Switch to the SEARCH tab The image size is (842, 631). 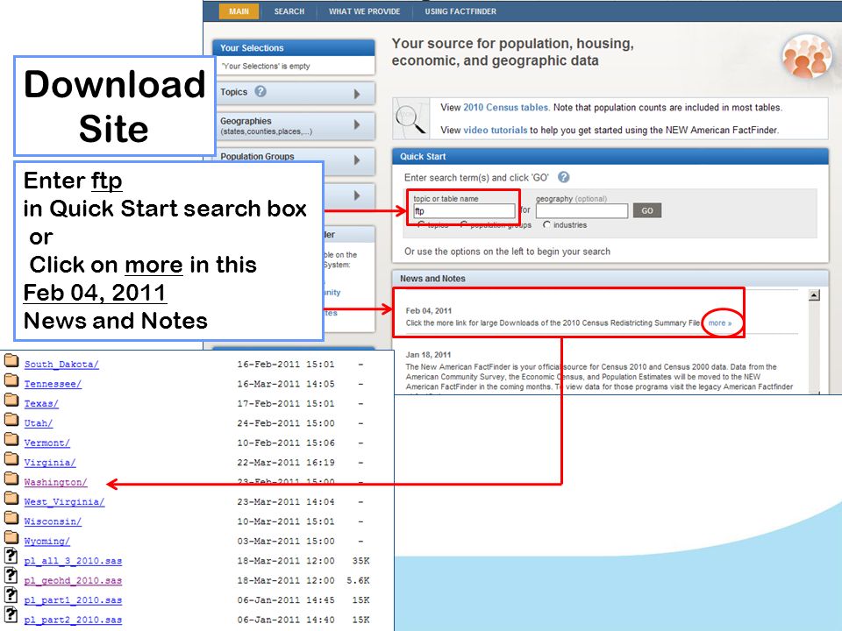coord(289,11)
